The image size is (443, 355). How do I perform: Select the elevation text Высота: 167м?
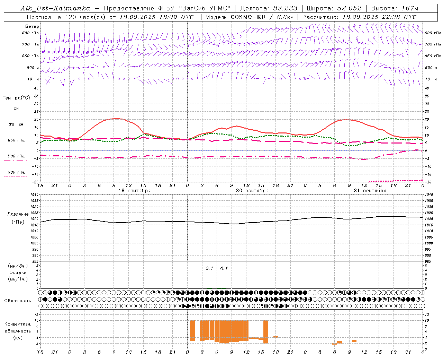(x=395, y=8)
